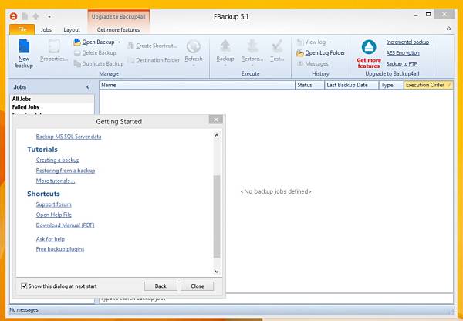This screenshot has height=321, width=463.
Task: Click the Backup to FTP link
Action: (401, 63)
